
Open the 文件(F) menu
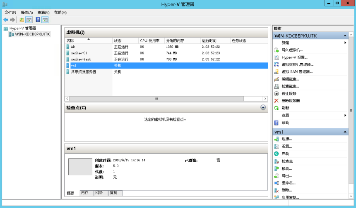coord(10,12)
